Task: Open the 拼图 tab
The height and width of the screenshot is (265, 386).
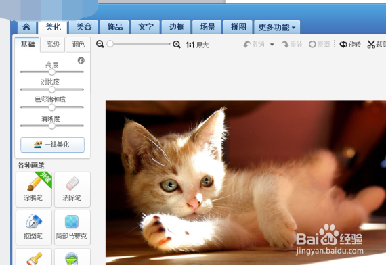Action: (x=238, y=27)
